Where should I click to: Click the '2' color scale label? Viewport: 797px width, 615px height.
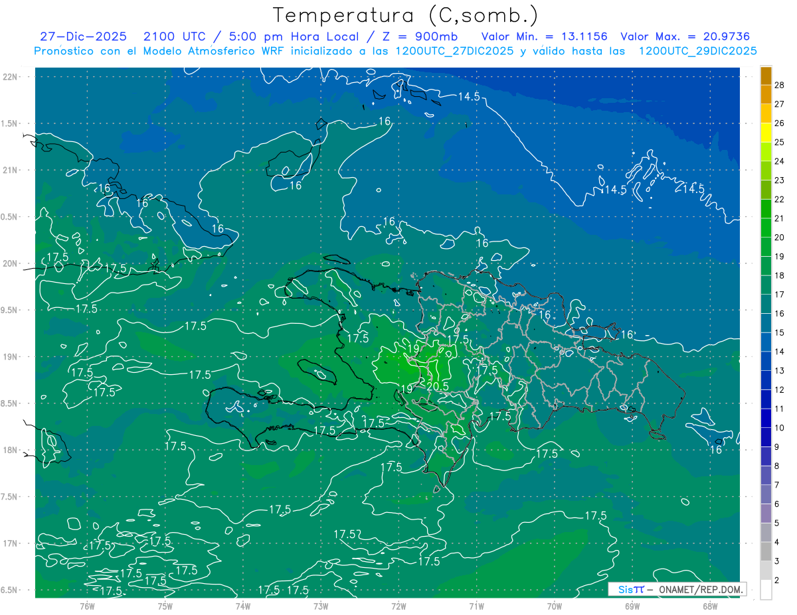[777, 581]
